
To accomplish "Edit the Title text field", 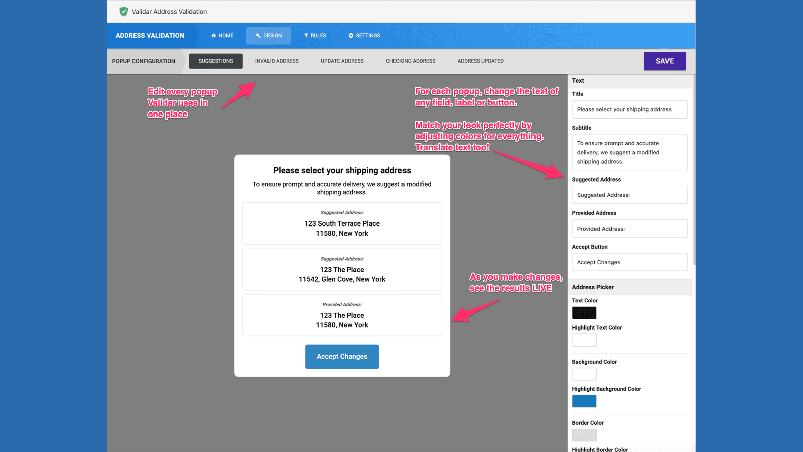I will tap(629, 109).
